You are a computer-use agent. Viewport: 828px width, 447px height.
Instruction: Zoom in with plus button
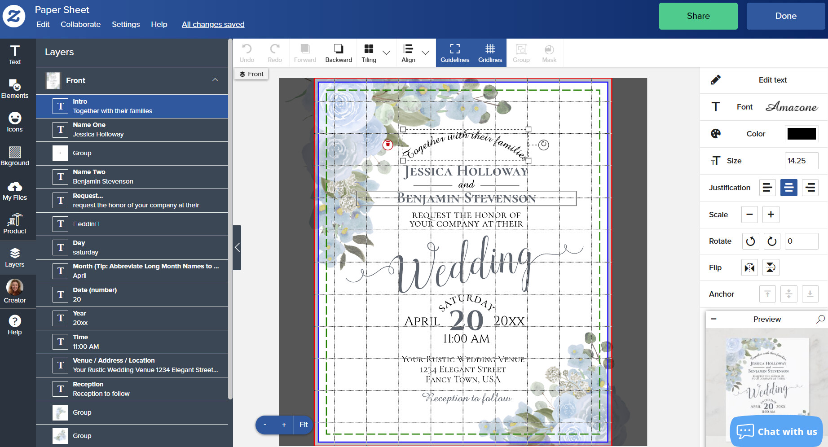click(x=284, y=425)
